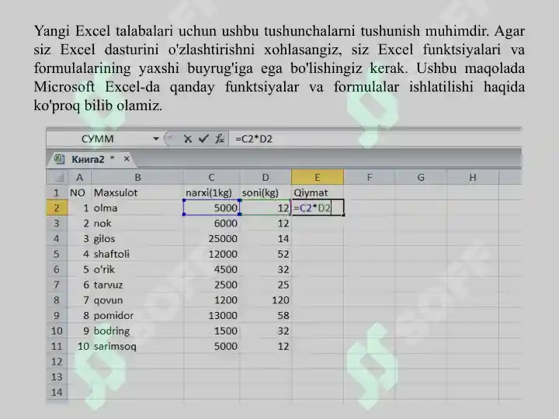Select highlighted row 2 header

point(57,208)
